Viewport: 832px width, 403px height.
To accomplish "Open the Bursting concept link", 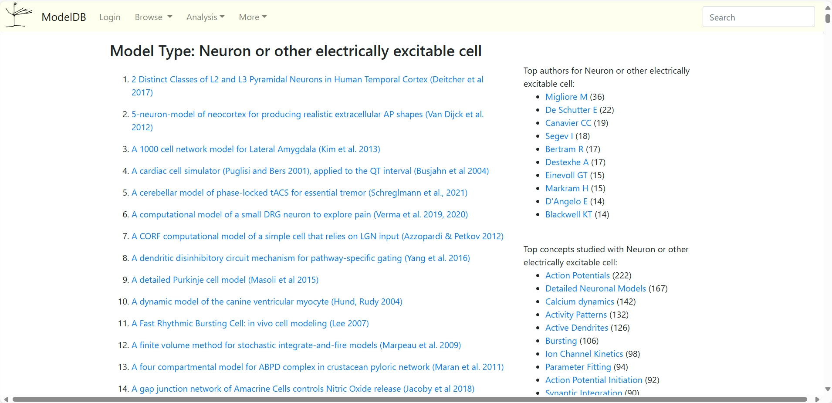I will point(561,341).
